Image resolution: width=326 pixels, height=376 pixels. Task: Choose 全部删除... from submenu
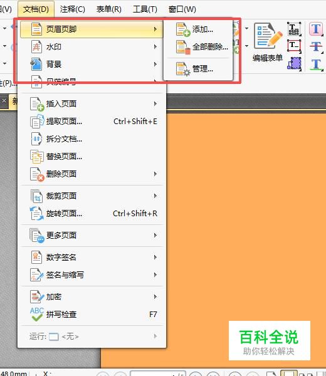pos(210,47)
